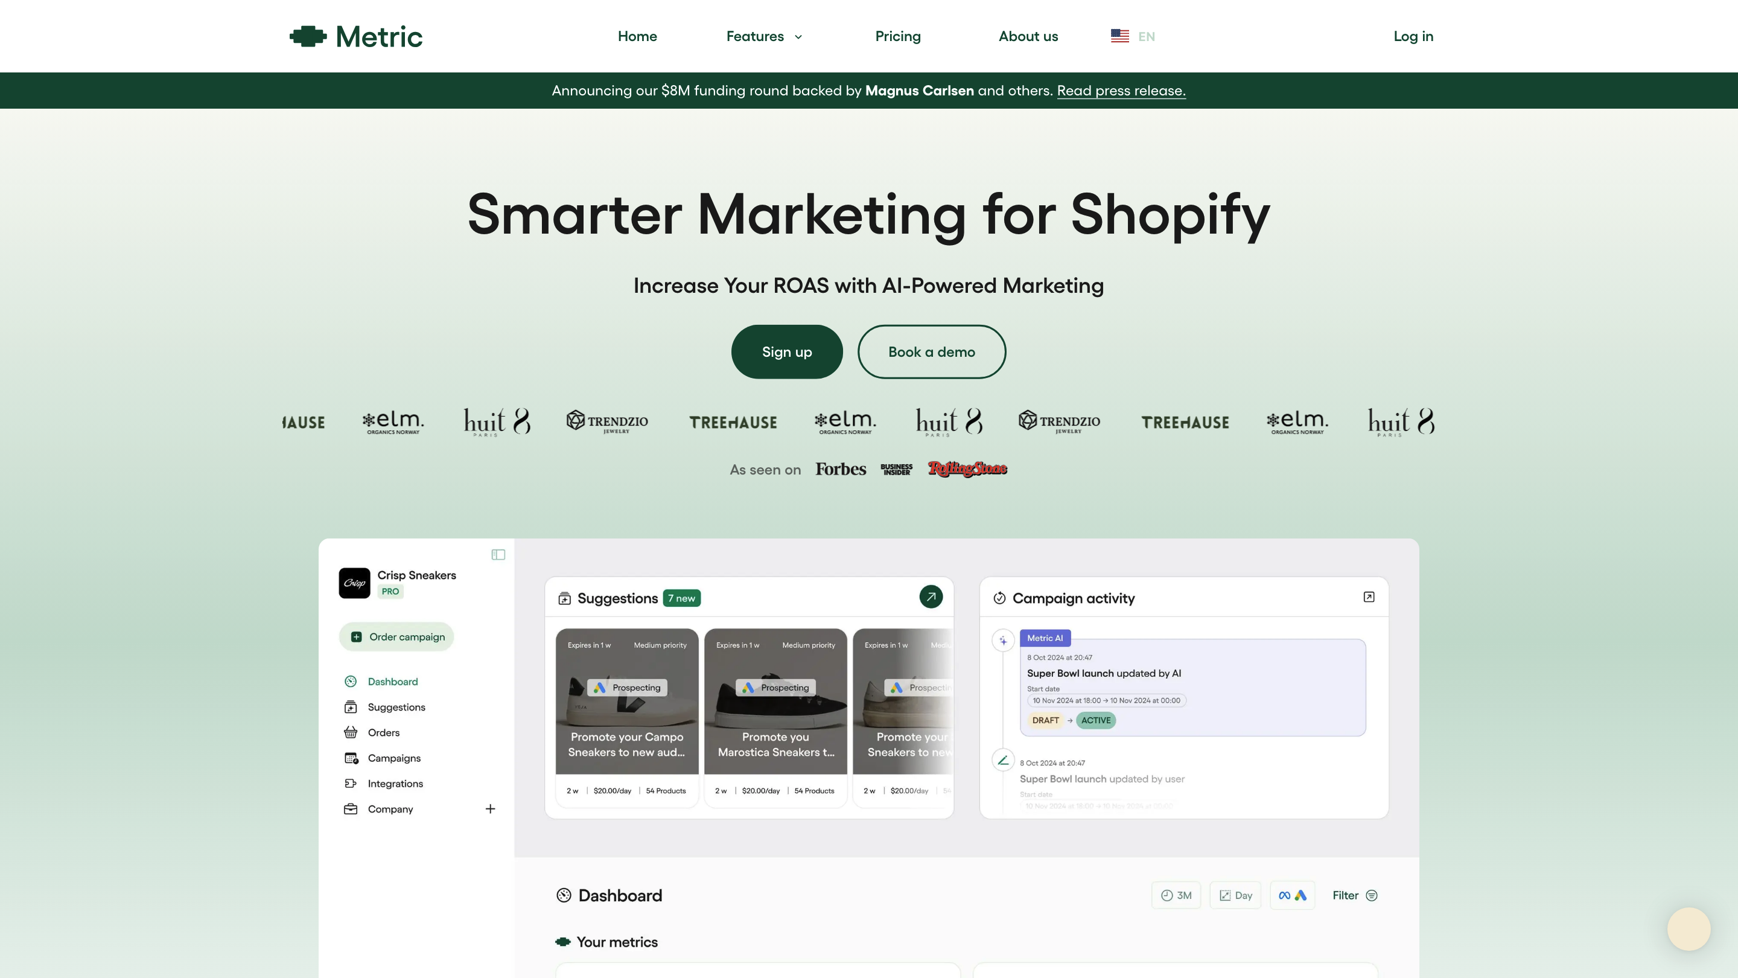Select Campaigns in the sidebar
This screenshot has height=978, width=1738.
pos(393,758)
